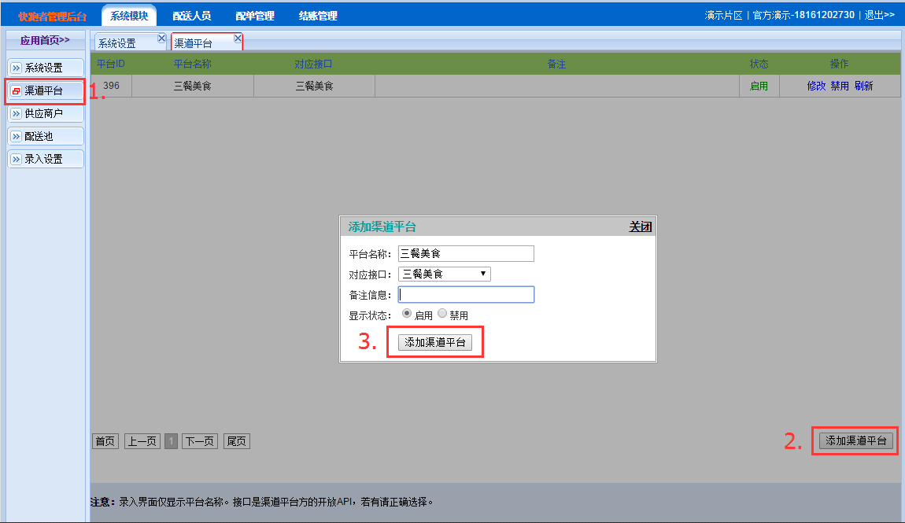This screenshot has width=905, height=523.
Task: Close the 渠道平台 tab with its X icon
Action: [x=238, y=38]
